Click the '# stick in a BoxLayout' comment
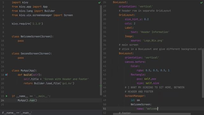The height and width of the screenshot is (115, 204). tap(161, 49)
